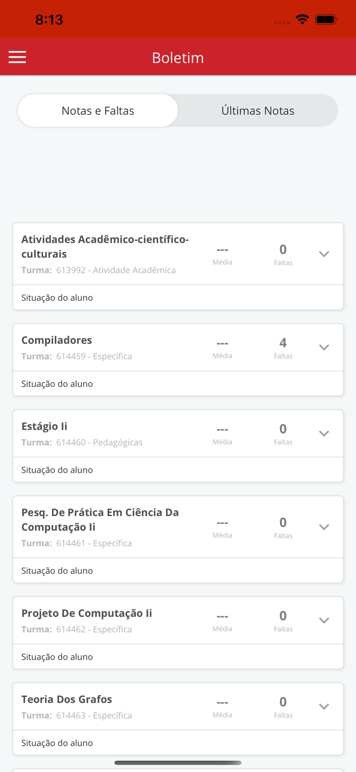Expand Pesq. De Prática Em Ciência details

pyautogui.click(x=324, y=527)
